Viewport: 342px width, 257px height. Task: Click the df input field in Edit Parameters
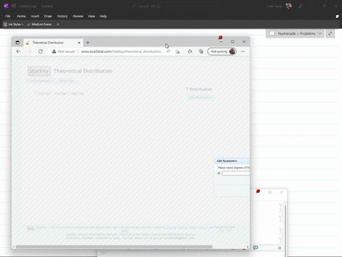tap(236, 173)
